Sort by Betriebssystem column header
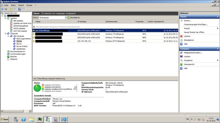Screen dimensions: 220x123 tap(120, 22)
